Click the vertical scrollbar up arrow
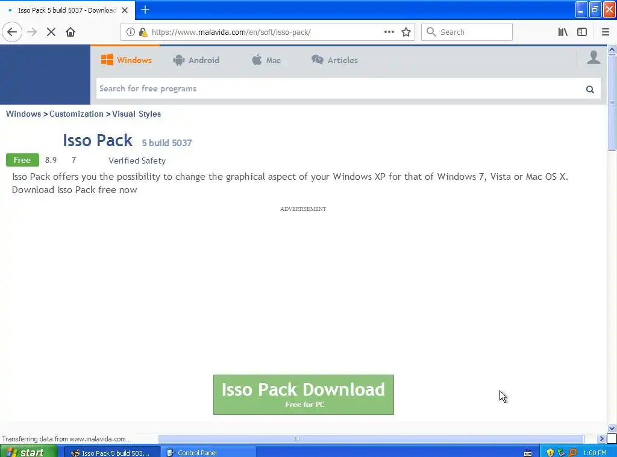 (612, 49)
